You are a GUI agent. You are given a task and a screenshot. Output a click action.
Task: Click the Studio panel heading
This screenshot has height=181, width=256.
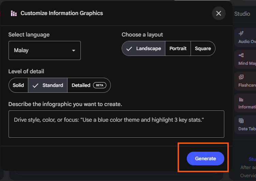pos(242,14)
